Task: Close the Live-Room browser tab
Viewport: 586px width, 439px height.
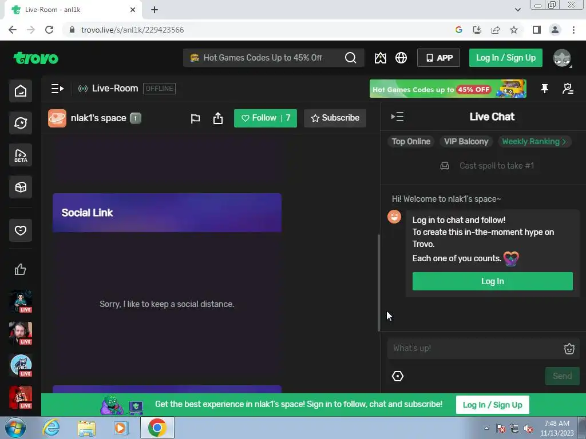Action: (133, 10)
